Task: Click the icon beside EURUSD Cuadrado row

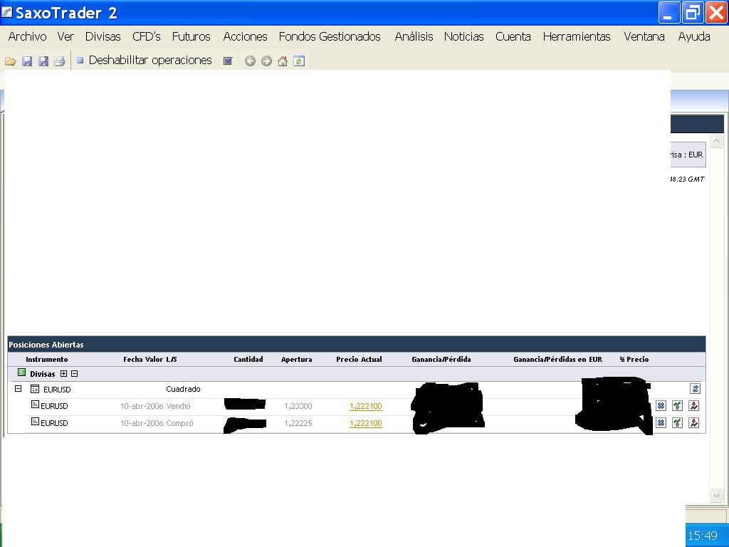Action: [x=35, y=389]
